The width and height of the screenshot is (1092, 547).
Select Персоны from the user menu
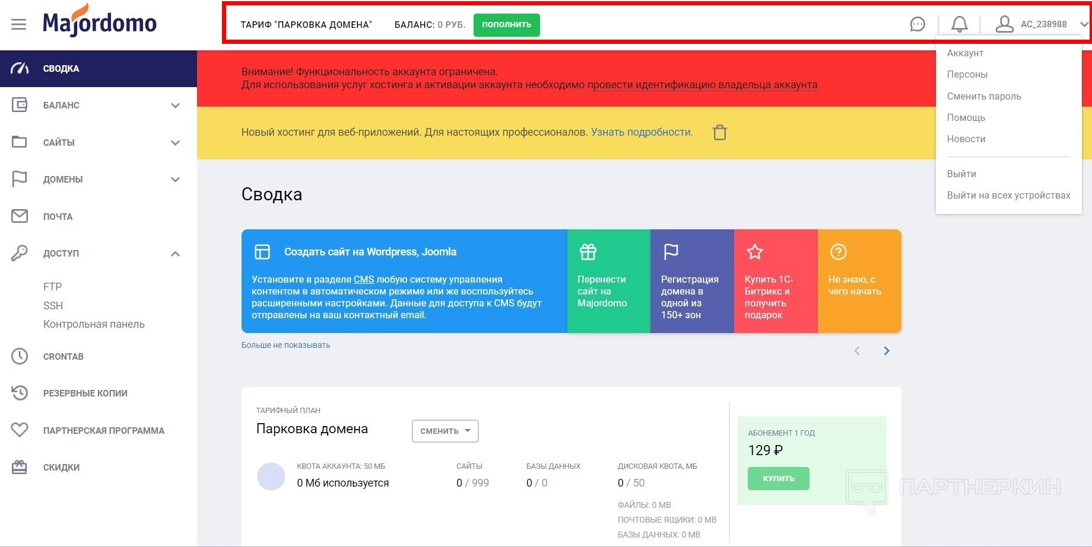[967, 74]
